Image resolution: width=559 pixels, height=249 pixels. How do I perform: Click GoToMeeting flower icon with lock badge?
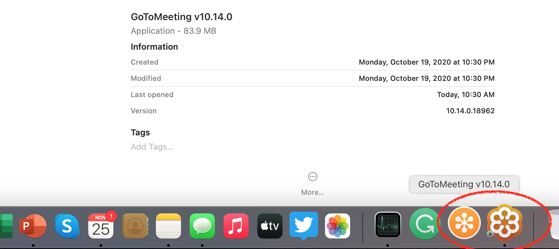pyautogui.click(x=504, y=222)
